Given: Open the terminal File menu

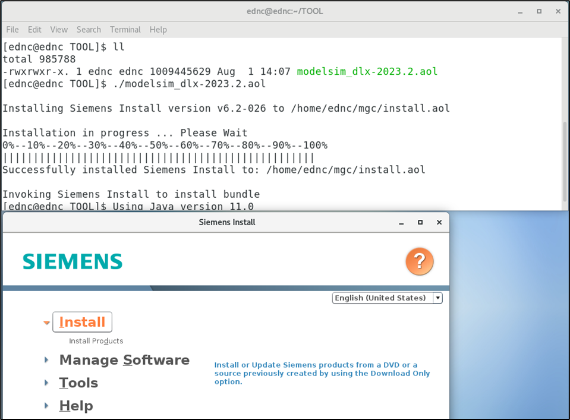Looking at the screenshot, I should tap(12, 30).
